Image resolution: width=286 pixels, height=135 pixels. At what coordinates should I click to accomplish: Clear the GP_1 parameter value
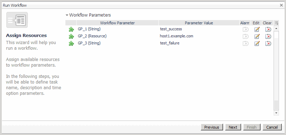pyautogui.click(x=268, y=29)
